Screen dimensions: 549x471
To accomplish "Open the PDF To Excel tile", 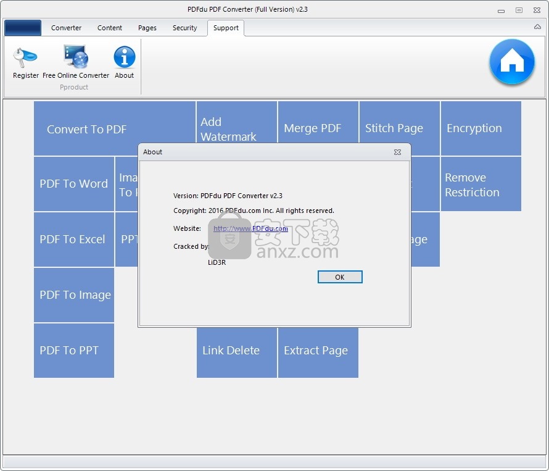I will pyautogui.click(x=74, y=240).
